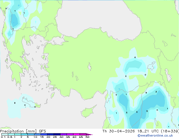
Task: Click the "0.5" legend value label
Action: (x=10, y=137)
